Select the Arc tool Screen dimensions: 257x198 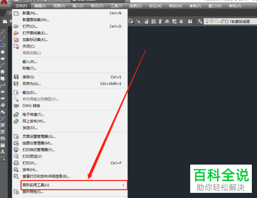click(3, 65)
